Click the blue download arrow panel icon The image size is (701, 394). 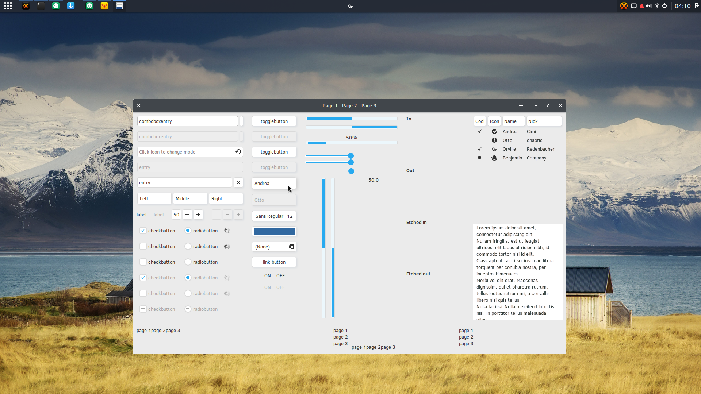click(x=71, y=6)
